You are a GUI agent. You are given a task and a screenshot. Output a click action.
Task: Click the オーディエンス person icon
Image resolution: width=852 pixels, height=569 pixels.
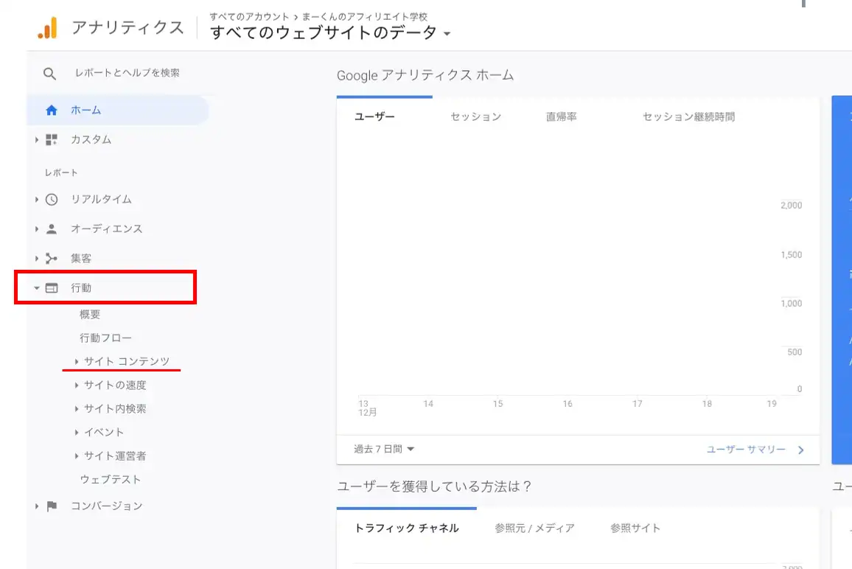[52, 228]
